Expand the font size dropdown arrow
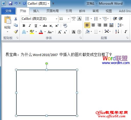 68,19
